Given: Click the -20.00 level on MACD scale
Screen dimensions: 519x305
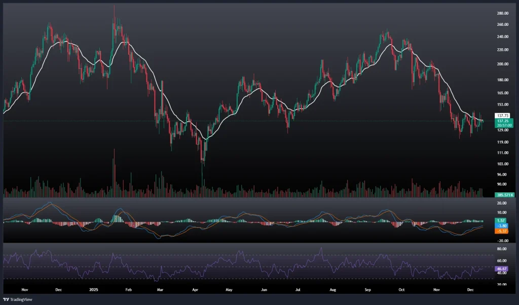Looking at the screenshot, I should click(503, 241).
